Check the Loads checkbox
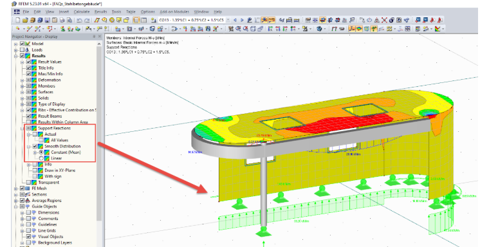489x247 pixels. (22, 50)
